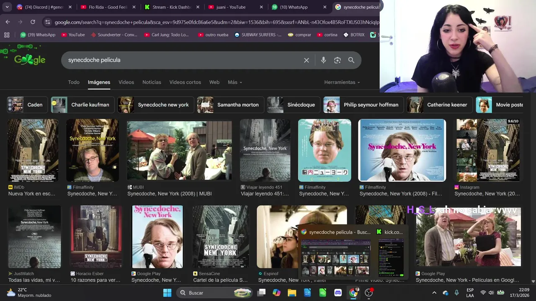This screenshot has width=536, height=301.
Task: Filter images by Philip seymour hoffman chip
Action: [x=363, y=105]
